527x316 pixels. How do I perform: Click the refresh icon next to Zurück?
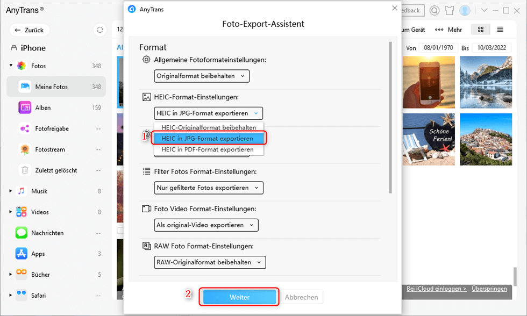(x=99, y=30)
